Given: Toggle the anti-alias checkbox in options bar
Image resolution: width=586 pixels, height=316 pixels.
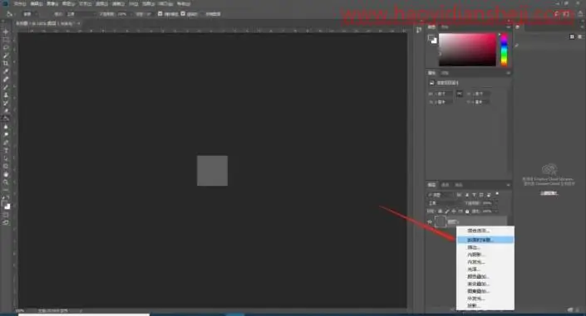Looking at the screenshot, I should pos(160,14).
